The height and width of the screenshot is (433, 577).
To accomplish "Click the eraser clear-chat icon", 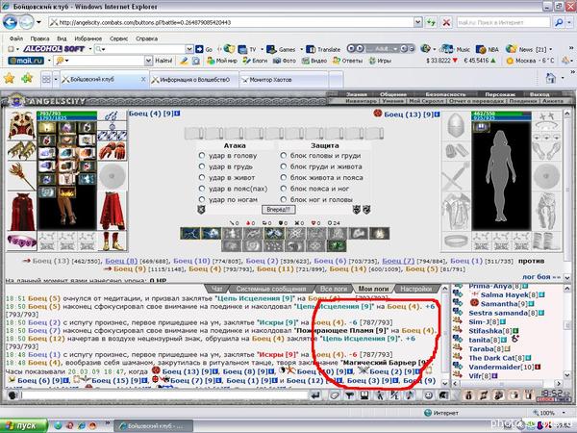I will (334, 395).
